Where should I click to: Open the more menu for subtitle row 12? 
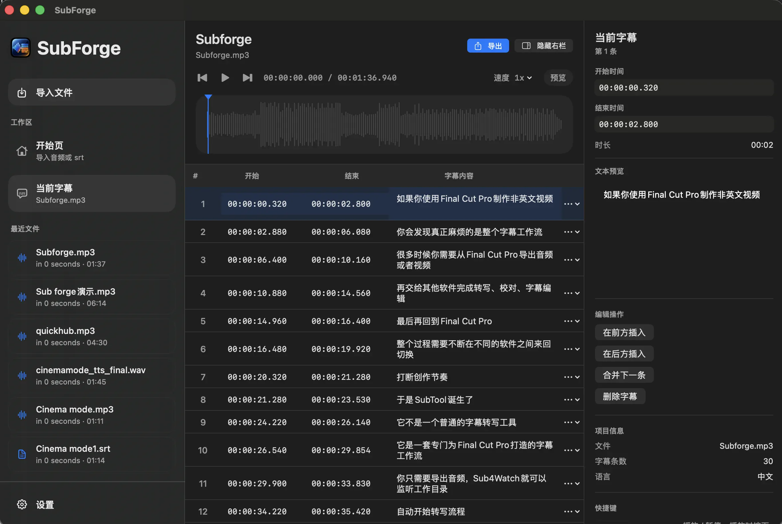[572, 512]
